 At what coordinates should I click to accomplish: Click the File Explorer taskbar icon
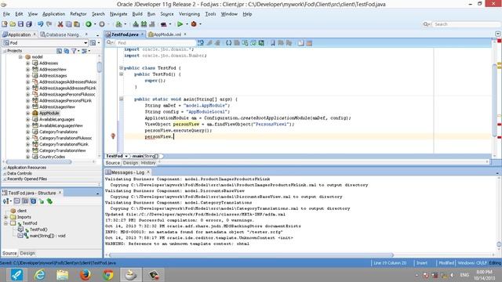[x=63, y=275]
